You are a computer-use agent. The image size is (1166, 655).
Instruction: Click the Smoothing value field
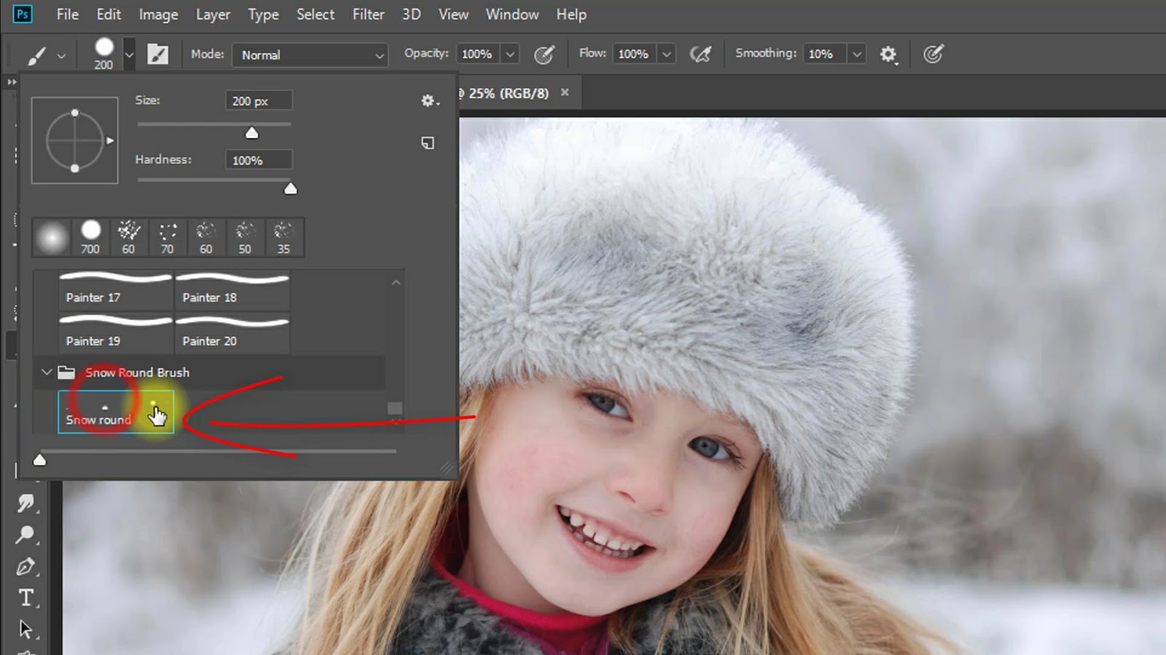click(824, 54)
